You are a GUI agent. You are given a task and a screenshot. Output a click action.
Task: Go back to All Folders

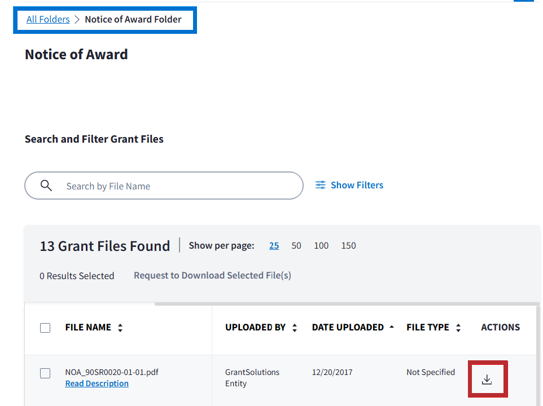48,19
